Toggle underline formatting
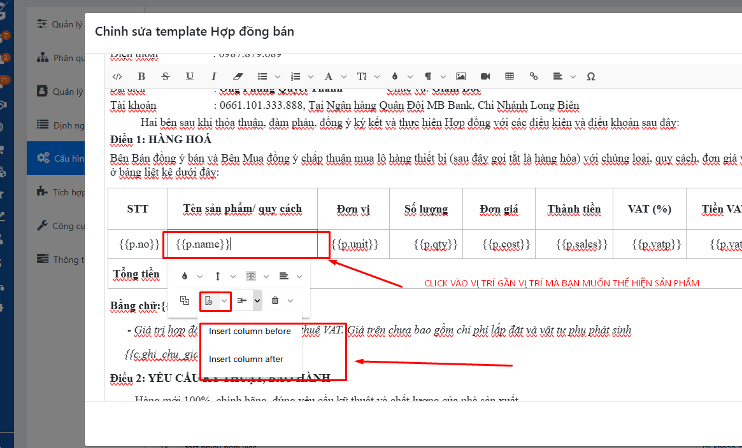Viewport: 742px width, 448px height. [x=190, y=76]
